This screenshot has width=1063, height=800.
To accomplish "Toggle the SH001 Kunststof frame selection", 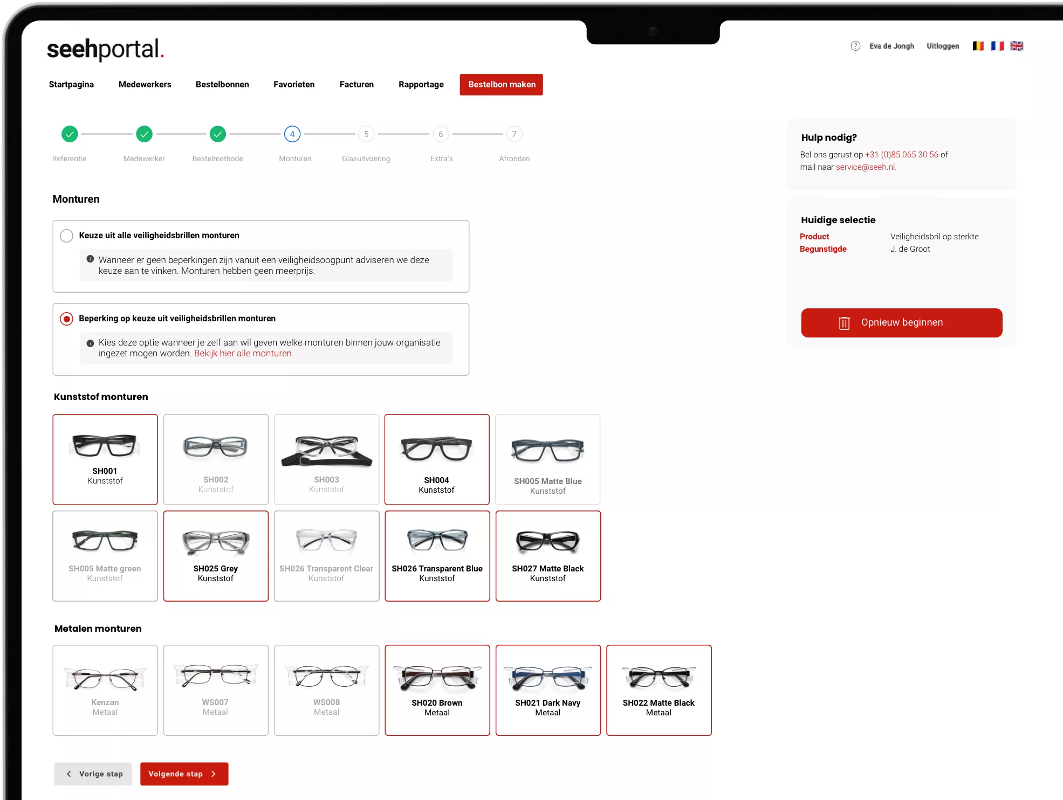I will [x=105, y=459].
